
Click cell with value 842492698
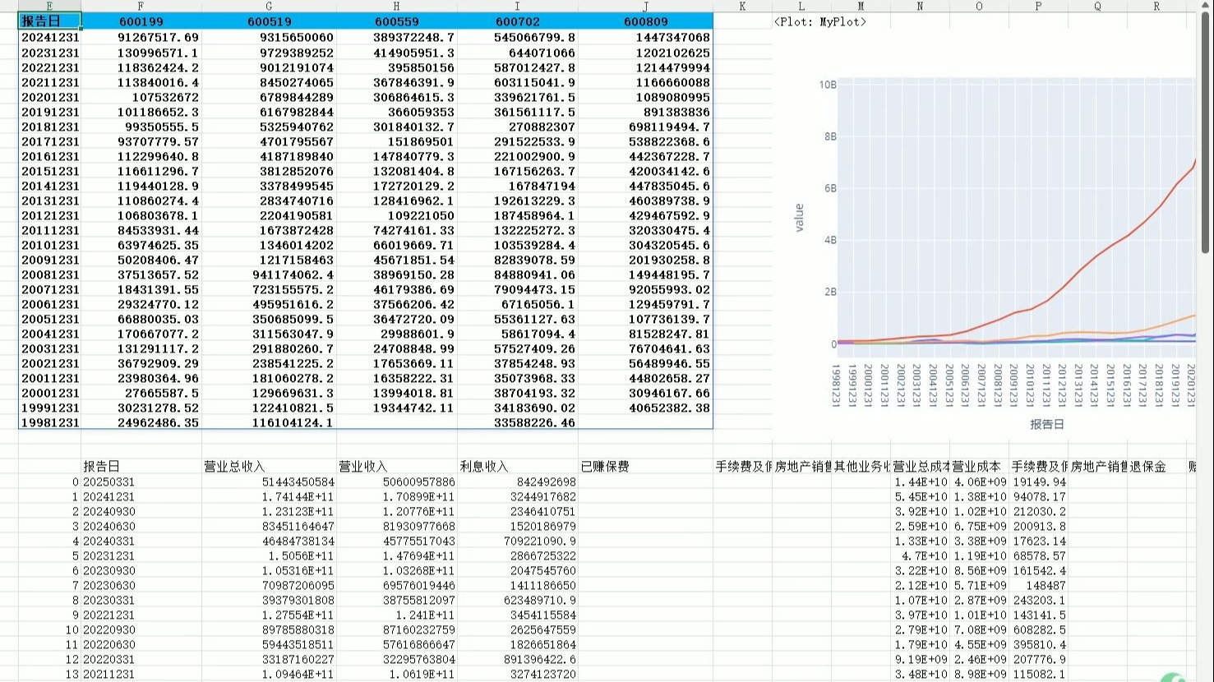click(517, 482)
